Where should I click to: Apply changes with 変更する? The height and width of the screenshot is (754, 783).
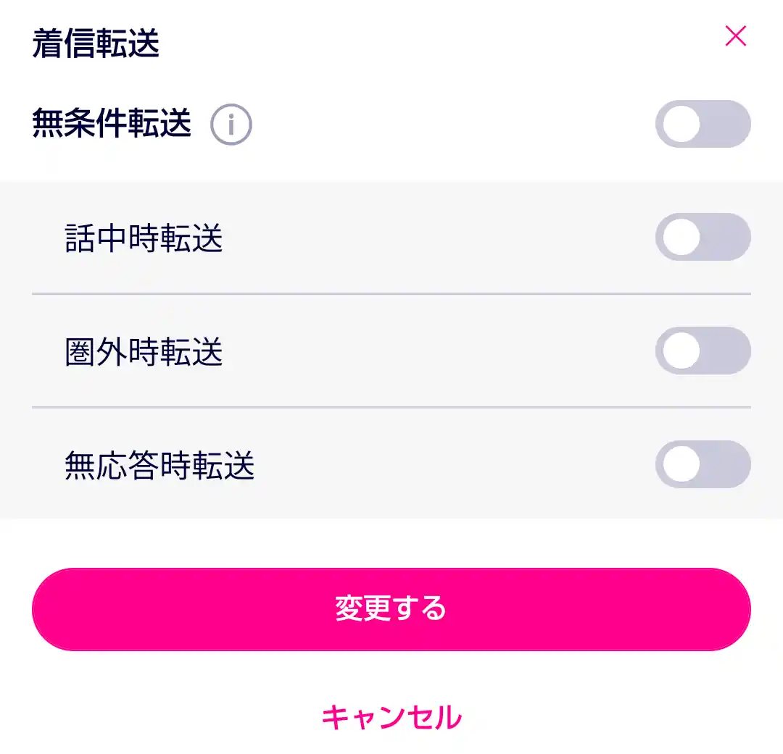(391, 608)
